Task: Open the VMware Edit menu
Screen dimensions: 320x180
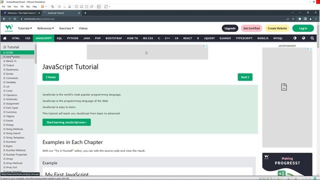Action: (9, 6)
